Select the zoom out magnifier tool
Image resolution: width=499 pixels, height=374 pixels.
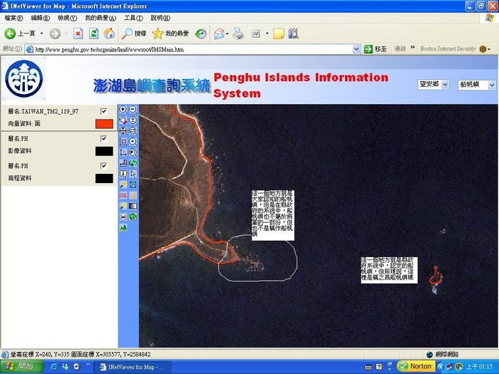click(x=133, y=110)
